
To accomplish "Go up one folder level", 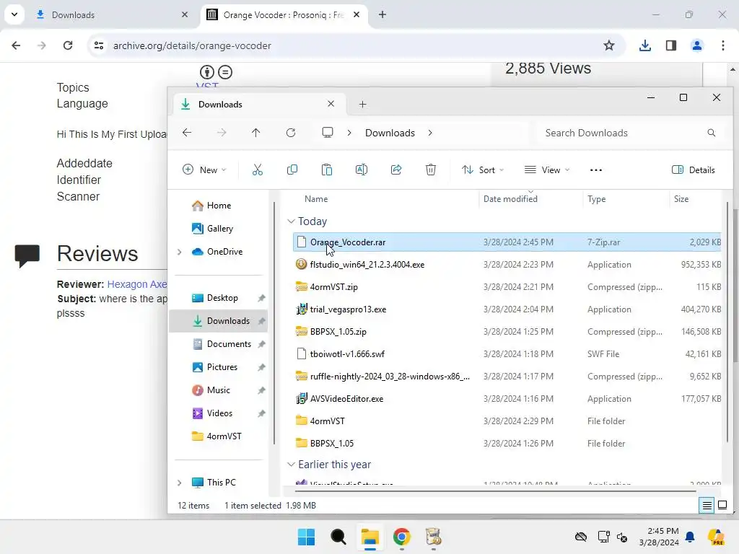I will [256, 133].
